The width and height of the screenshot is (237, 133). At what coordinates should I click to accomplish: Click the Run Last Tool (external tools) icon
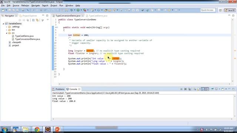pos(85,10)
